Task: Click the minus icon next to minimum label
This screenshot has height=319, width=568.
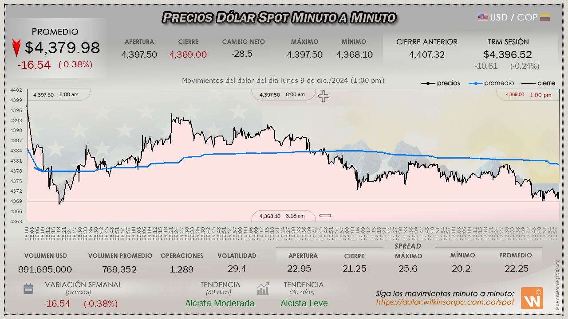Action: [325, 216]
